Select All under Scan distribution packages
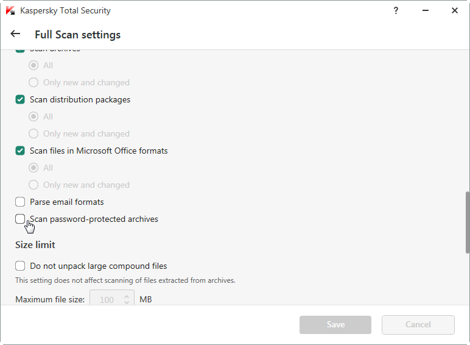 33,116
